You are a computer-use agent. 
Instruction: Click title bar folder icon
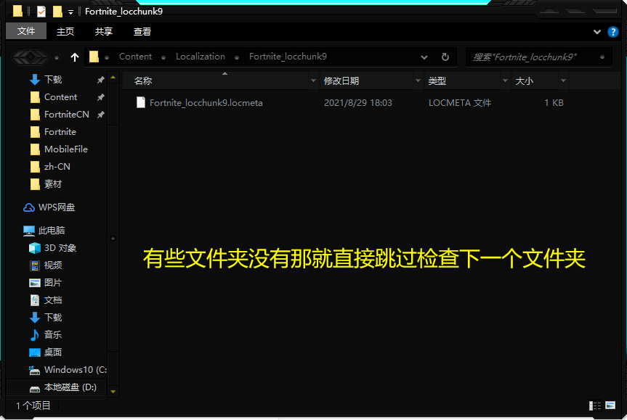[17, 11]
